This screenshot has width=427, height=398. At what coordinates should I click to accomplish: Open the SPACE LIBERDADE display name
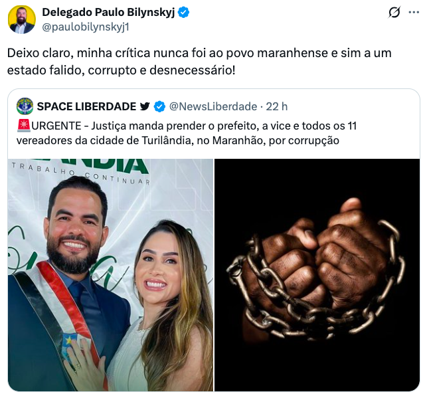coord(86,106)
